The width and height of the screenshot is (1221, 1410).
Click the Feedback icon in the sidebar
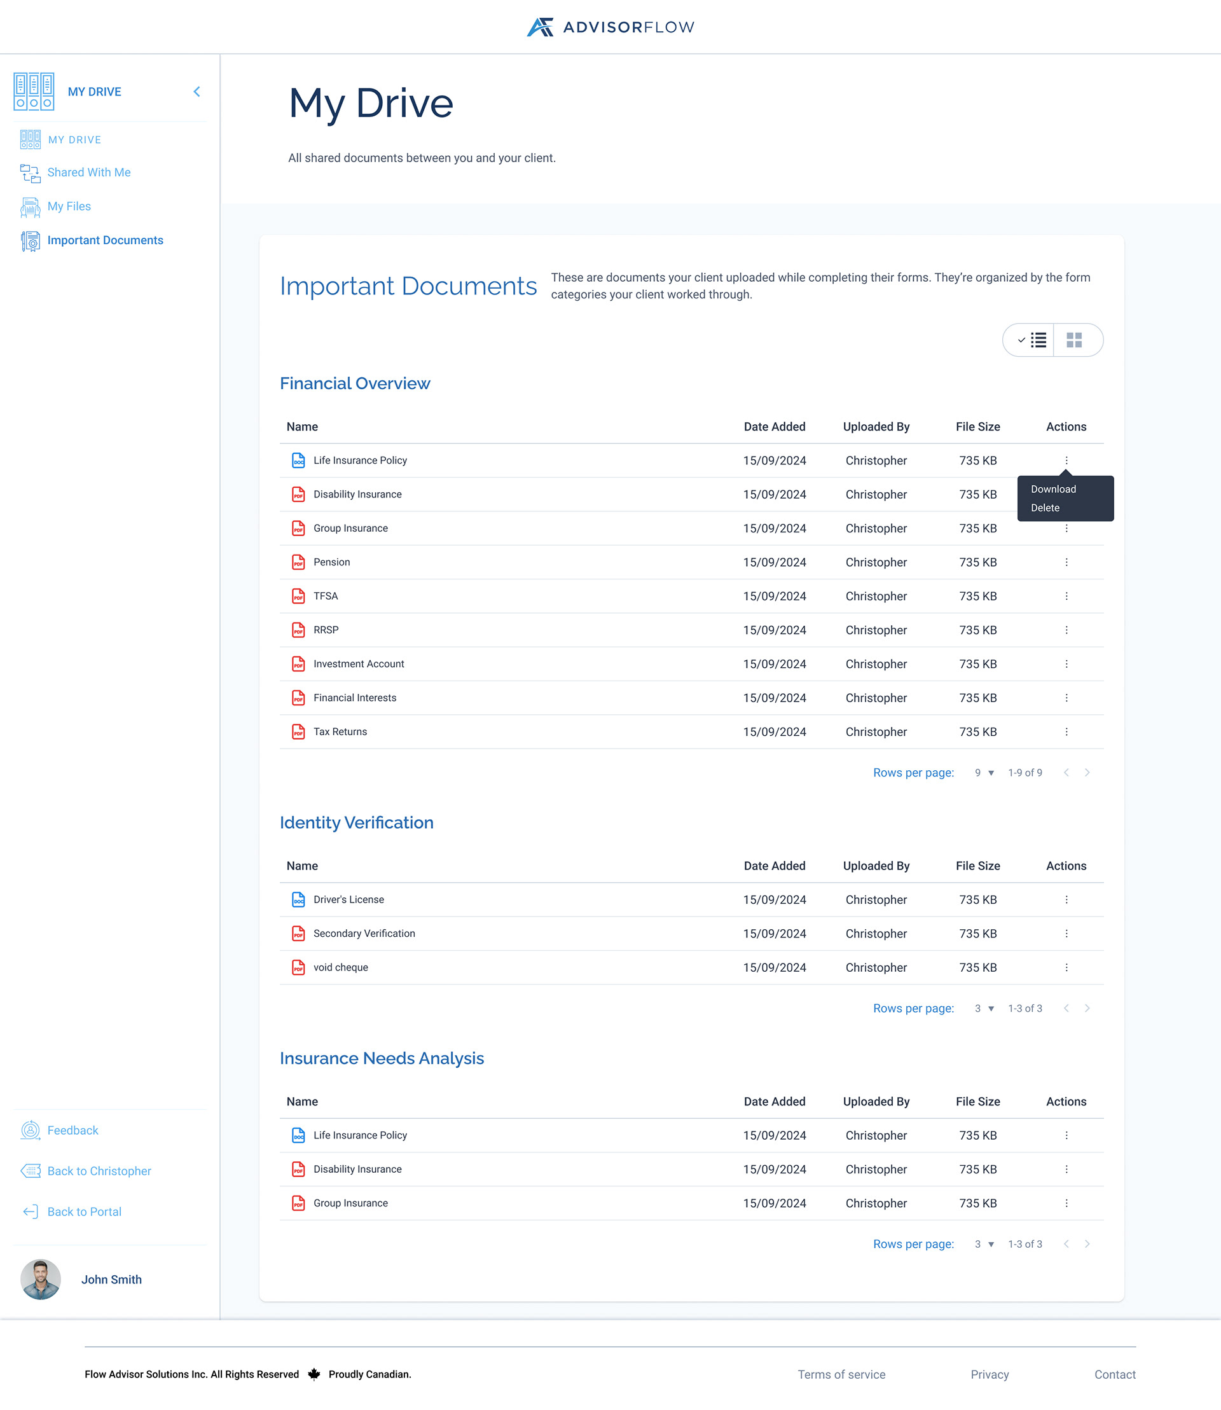point(31,1130)
